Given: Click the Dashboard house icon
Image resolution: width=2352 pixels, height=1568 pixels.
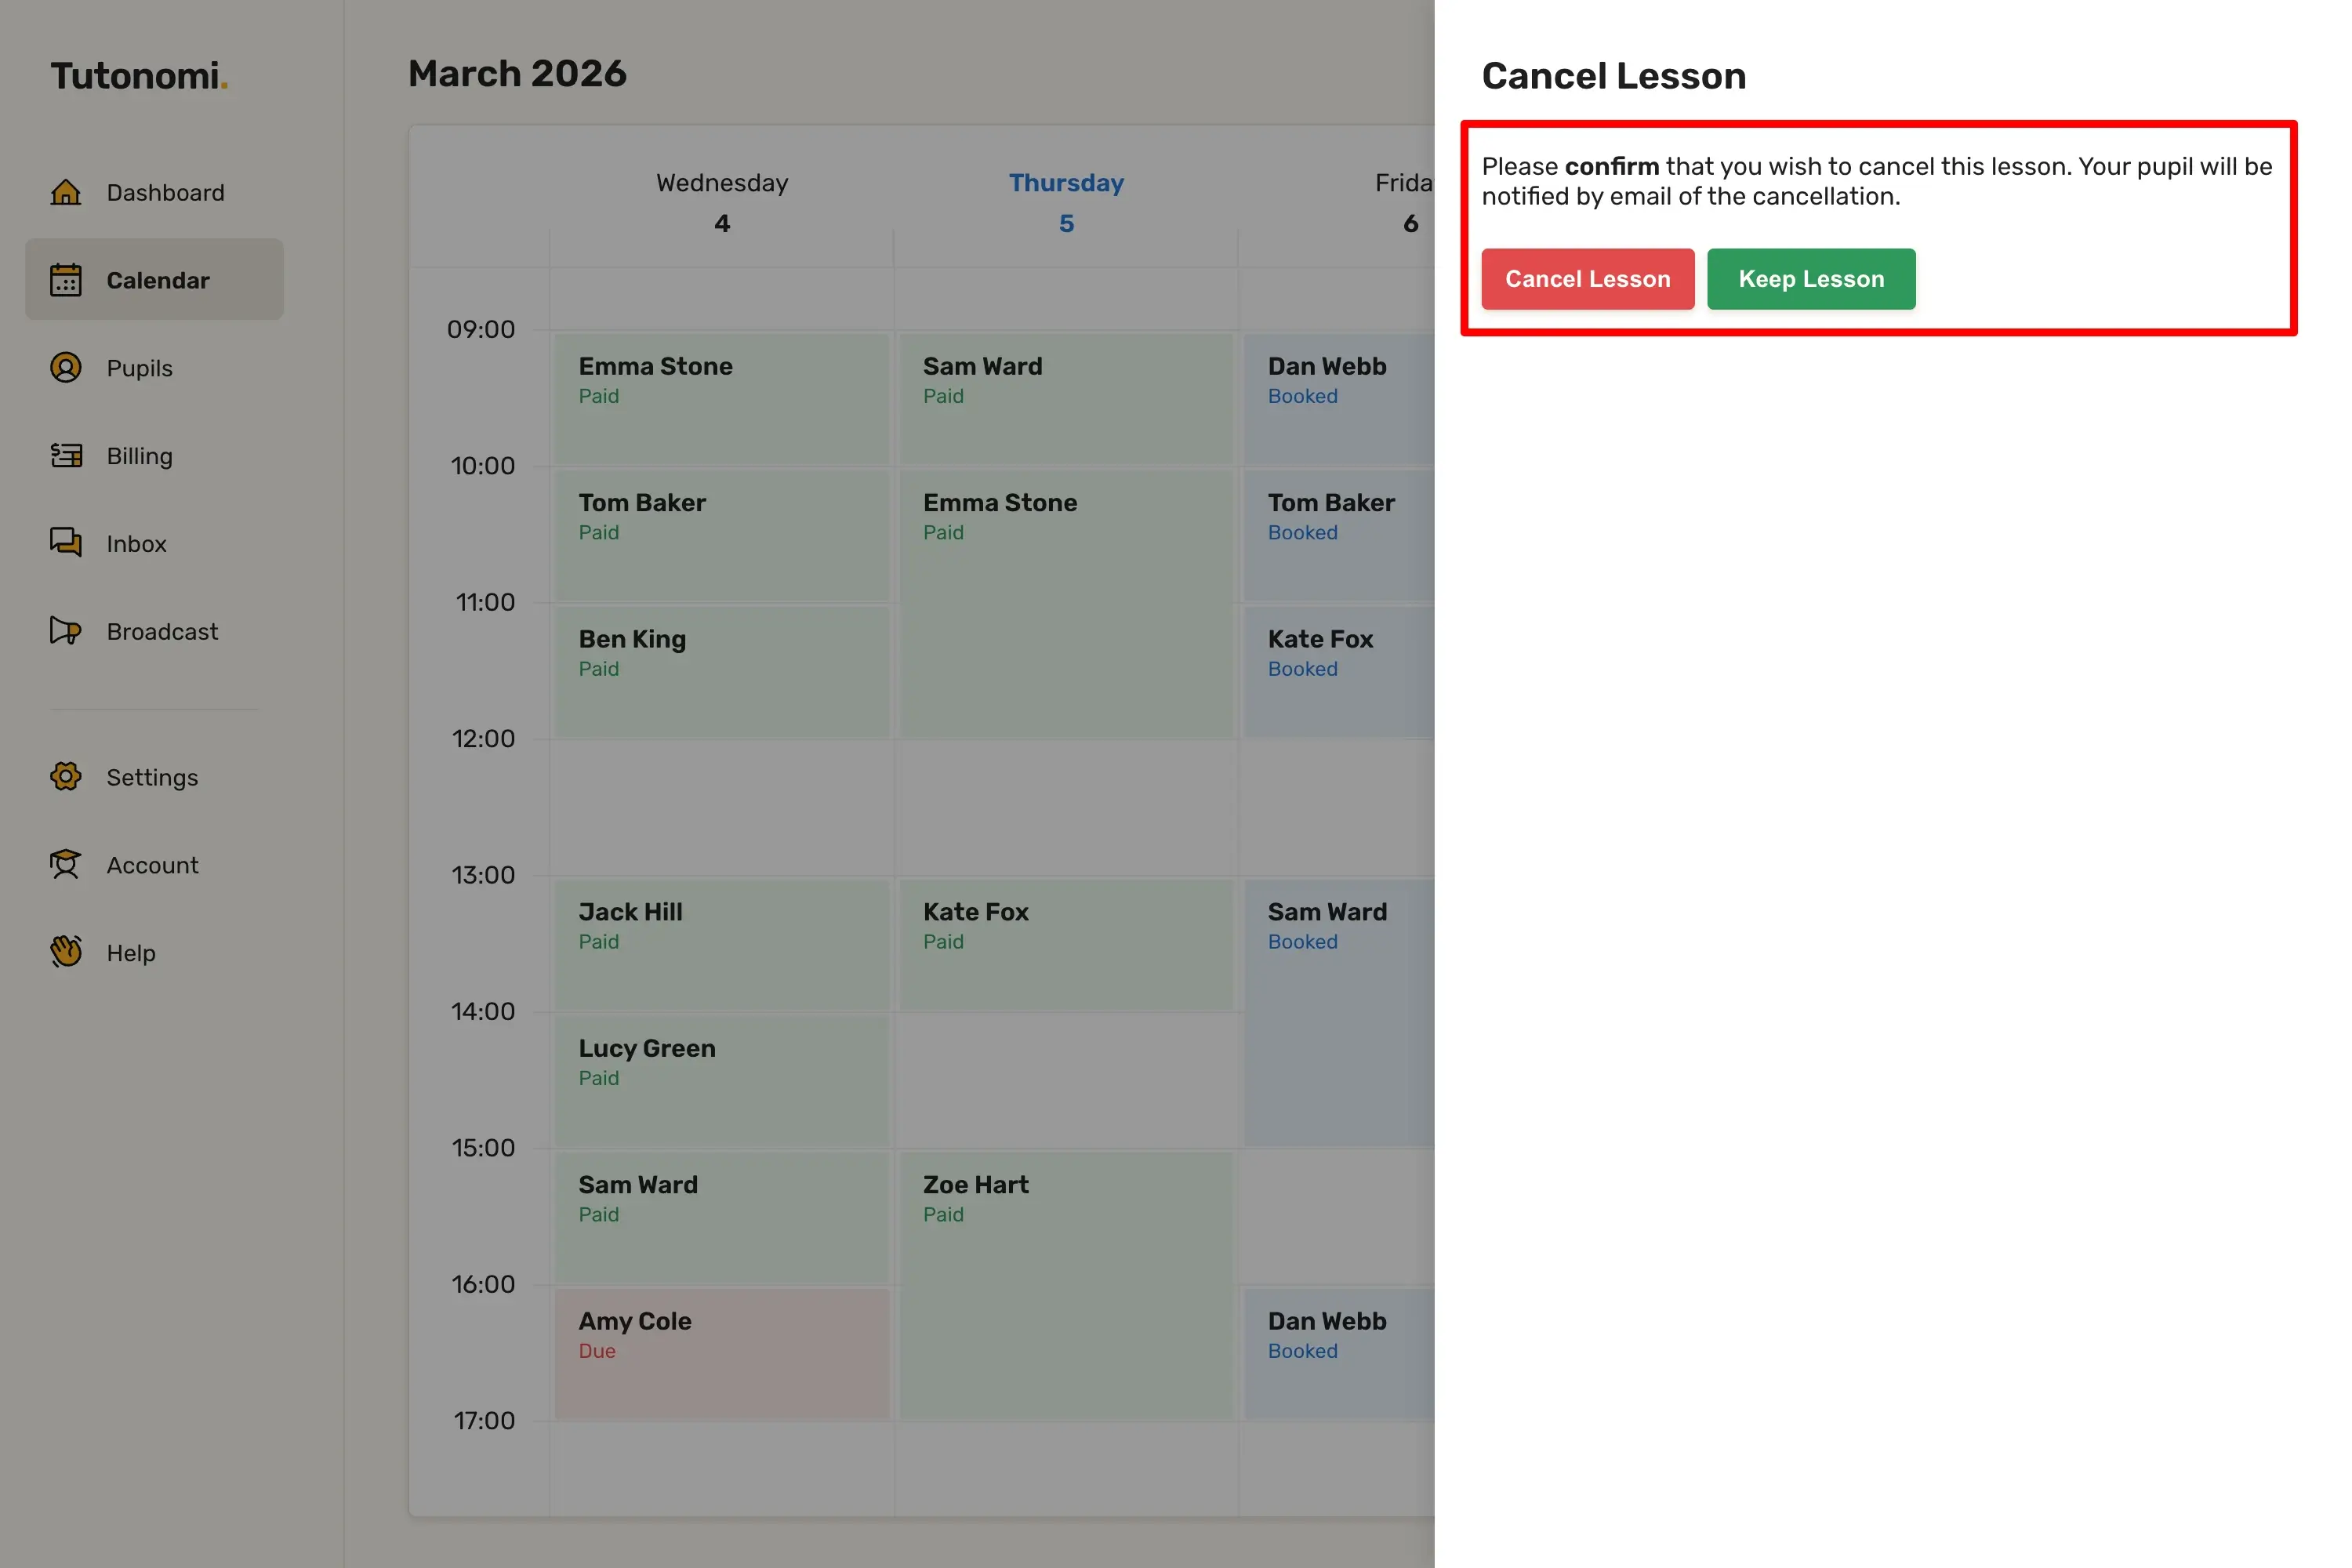Looking at the screenshot, I should (x=66, y=192).
